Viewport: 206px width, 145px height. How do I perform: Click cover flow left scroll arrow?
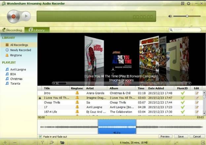click(54, 83)
